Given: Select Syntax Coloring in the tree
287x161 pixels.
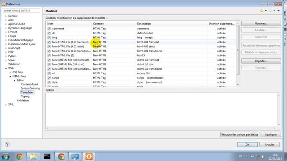Looking at the screenshot, I should [x=30, y=89].
